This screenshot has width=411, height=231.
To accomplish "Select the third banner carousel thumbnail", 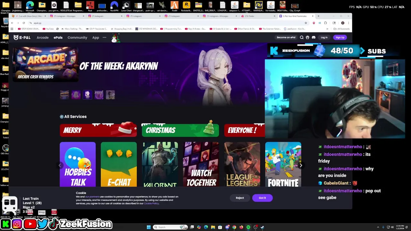I will tap(87, 95).
